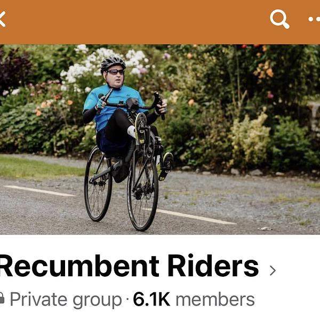Tap the word Riders in the title
320x320 pixels.
[213, 266]
